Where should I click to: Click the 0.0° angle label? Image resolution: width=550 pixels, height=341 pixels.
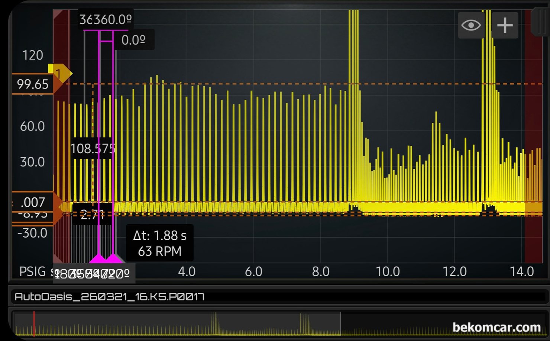click(x=133, y=40)
